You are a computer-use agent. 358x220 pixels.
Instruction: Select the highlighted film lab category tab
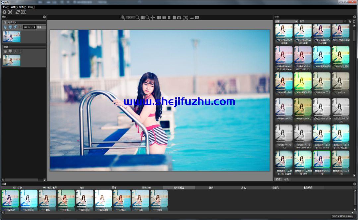179,188
